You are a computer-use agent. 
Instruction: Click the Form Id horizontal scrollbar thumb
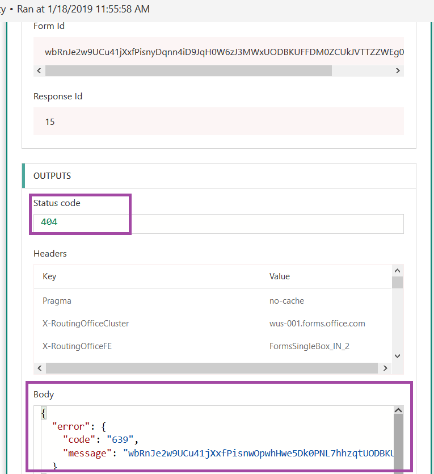tap(189, 71)
